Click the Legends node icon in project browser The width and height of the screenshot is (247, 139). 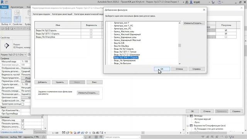pos(191,116)
